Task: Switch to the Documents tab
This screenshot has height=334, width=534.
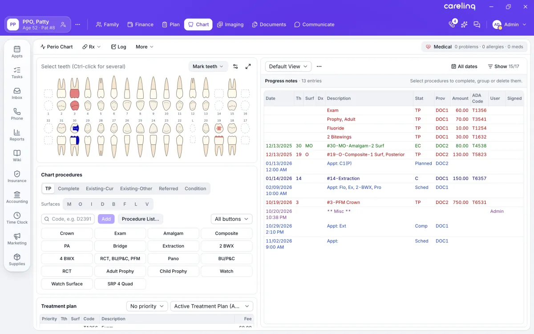Action: pyautogui.click(x=269, y=24)
